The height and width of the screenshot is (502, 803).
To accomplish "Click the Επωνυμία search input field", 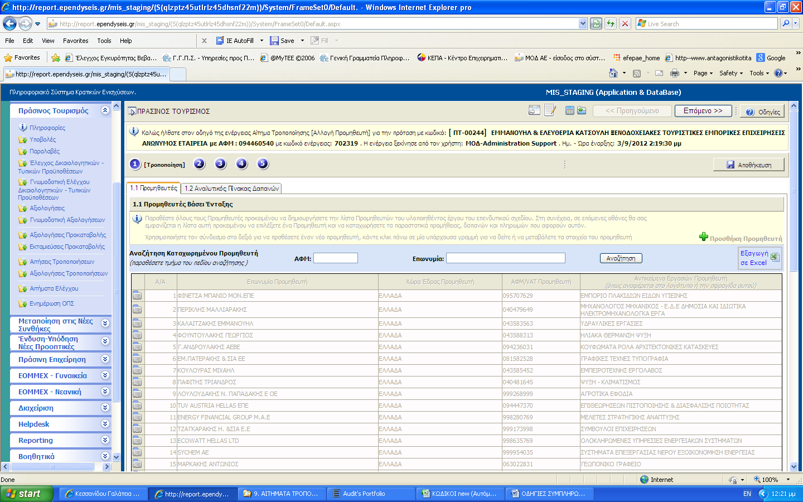I will 505,258.
